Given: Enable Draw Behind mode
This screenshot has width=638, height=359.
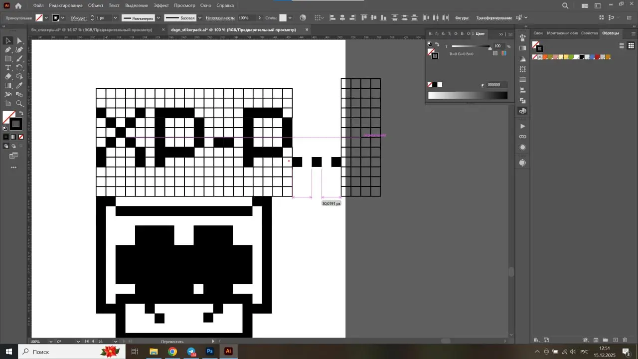Looking at the screenshot, I should pos(13,146).
